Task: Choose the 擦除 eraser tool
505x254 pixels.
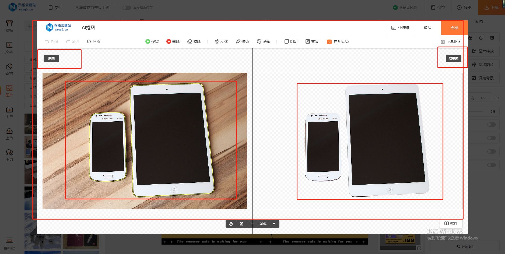Action: click(194, 41)
